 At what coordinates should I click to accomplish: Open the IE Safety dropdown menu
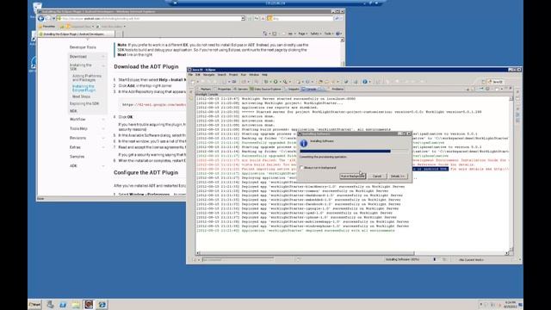315,34
